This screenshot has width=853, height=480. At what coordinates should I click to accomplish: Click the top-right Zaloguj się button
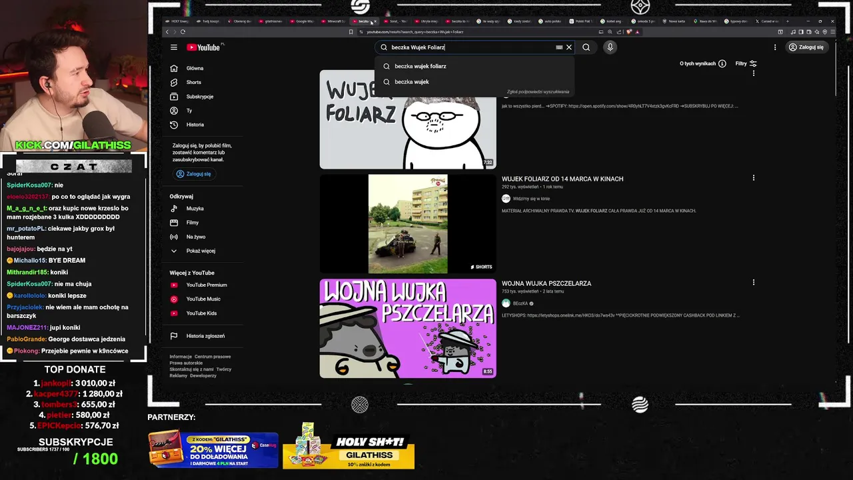[806, 47]
